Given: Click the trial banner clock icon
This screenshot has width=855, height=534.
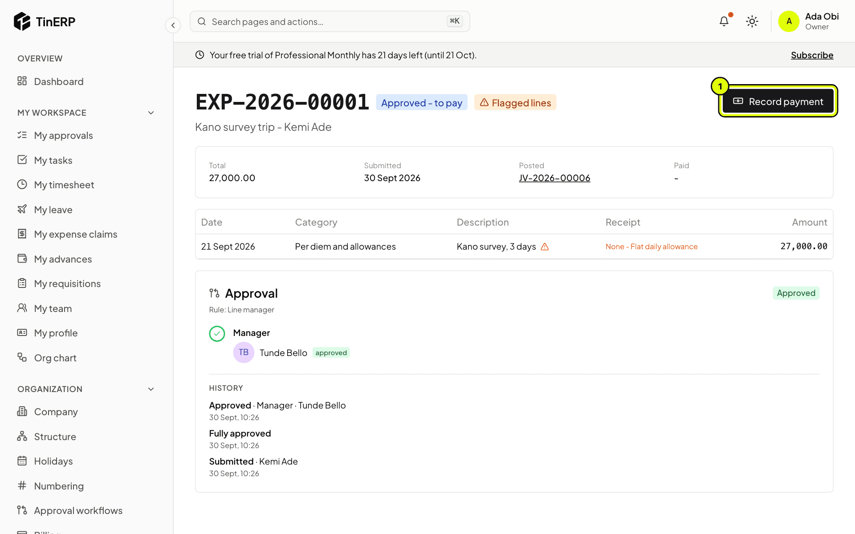Looking at the screenshot, I should pyautogui.click(x=200, y=55).
